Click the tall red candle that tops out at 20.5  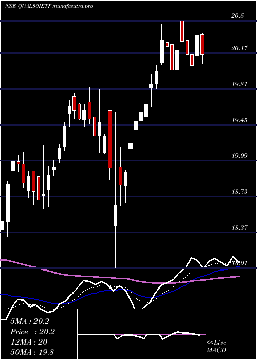(182, 31)
